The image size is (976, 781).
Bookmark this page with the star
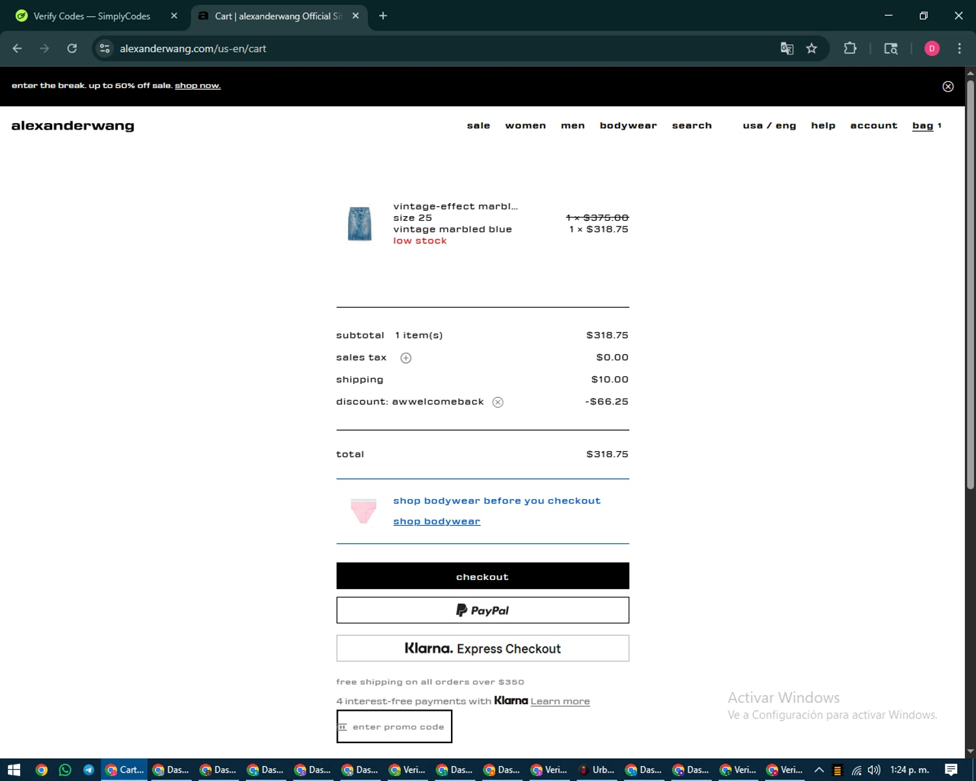click(x=811, y=48)
